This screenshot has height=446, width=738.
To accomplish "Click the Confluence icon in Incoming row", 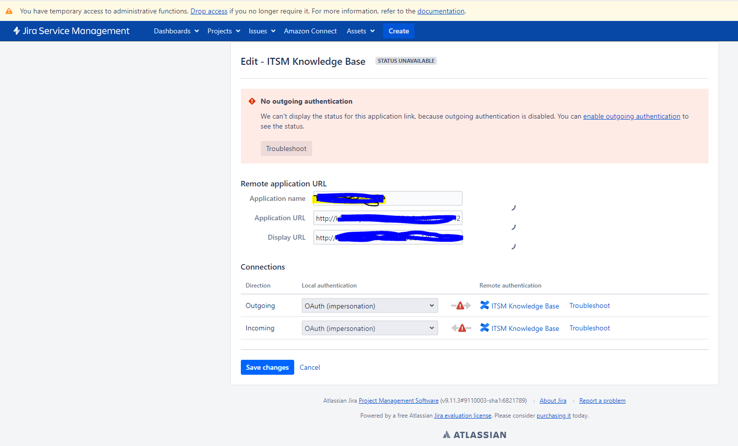I will (484, 327).
